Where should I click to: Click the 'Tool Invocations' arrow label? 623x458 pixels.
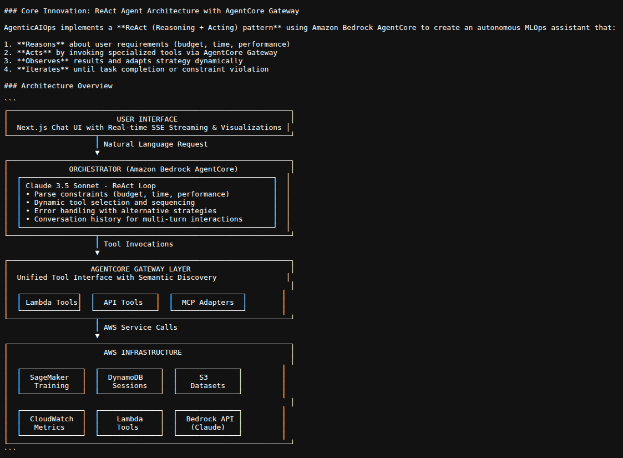138,244
